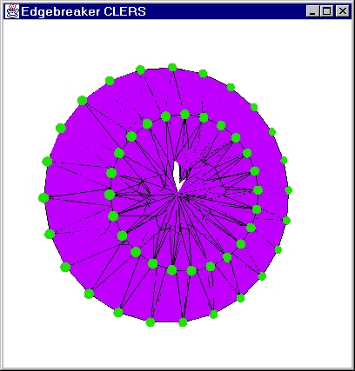Open the Java coffee-cup window menu icon
Viewport: 355px width, 371px height.
click(x=12, y=11)
